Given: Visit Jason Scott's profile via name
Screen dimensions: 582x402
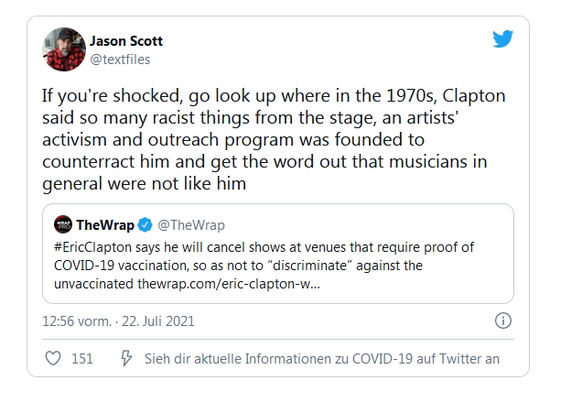Looking at the screenshot, I should click(x=125, y=41).
